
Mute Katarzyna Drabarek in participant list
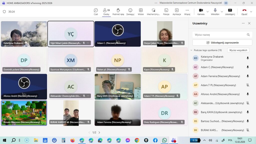(248, 58)
